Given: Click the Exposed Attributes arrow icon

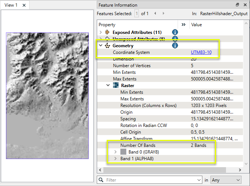Looking at the screenshot, I should [107, 32].
